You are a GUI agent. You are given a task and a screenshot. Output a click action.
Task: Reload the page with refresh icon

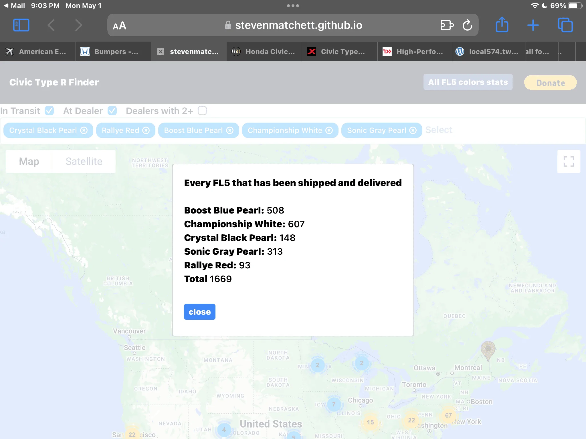(x=468, y=25)
